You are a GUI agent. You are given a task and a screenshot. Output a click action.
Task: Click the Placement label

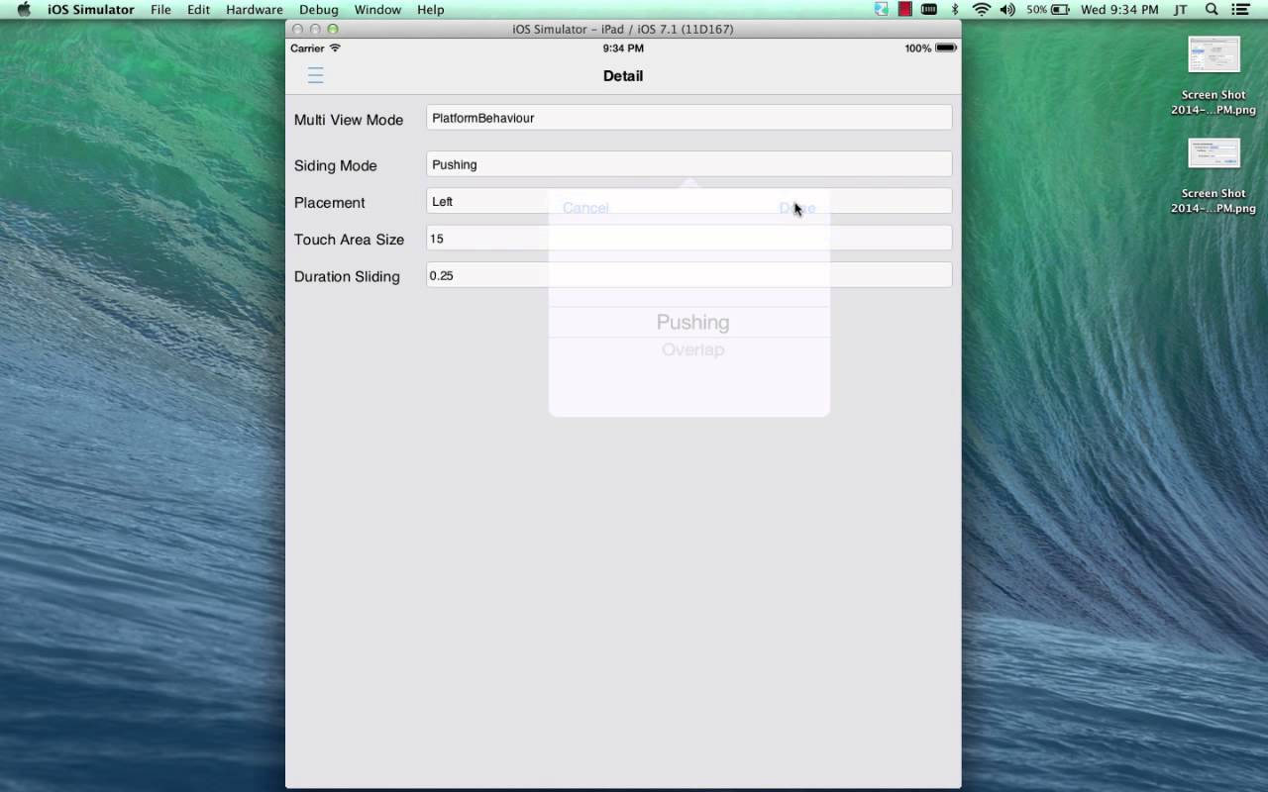pyautogui.click(x=329, y=202)
